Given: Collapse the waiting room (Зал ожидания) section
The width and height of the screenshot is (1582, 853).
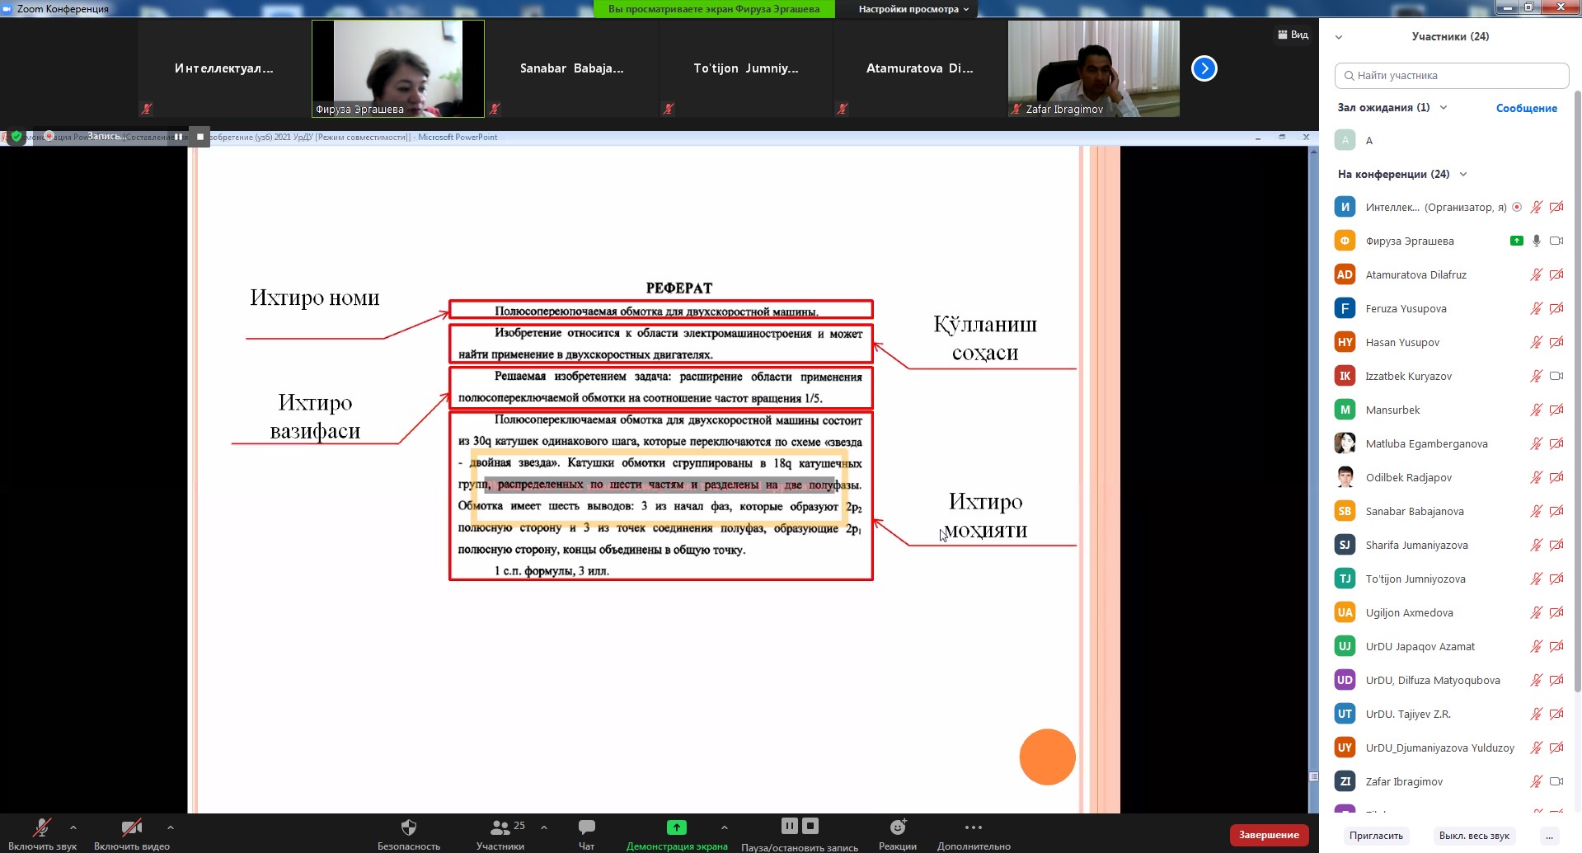Looking at the screenshot, I should click(1444, 108).
